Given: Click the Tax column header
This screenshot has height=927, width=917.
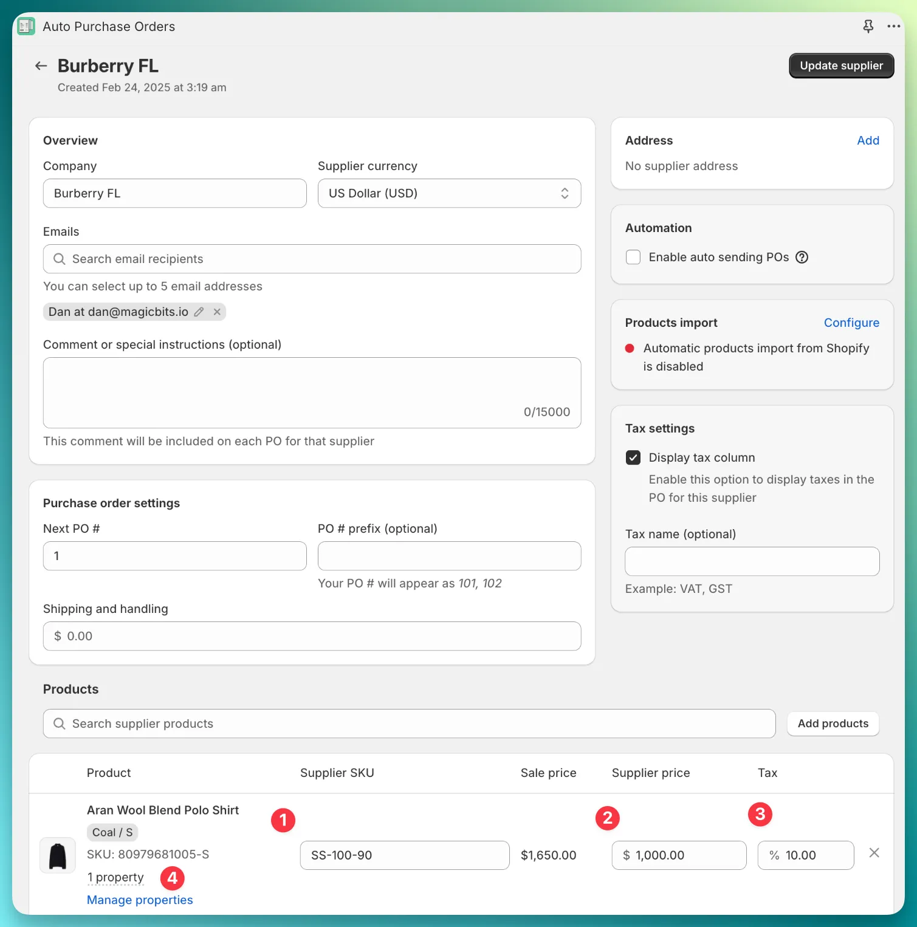Looking at the screenshot, I should [x=768, y=773].
